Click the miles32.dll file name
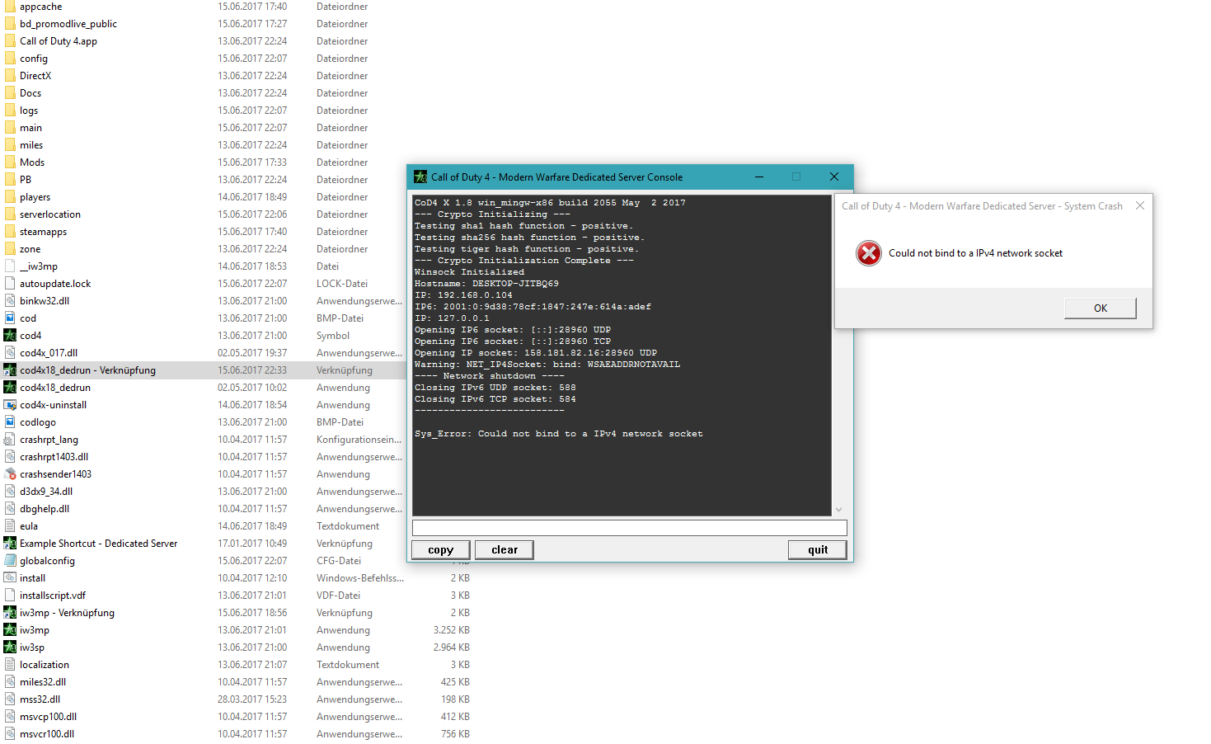Image resolution: width=1211 pixels, height=744 pixels. tap(43, 682)
